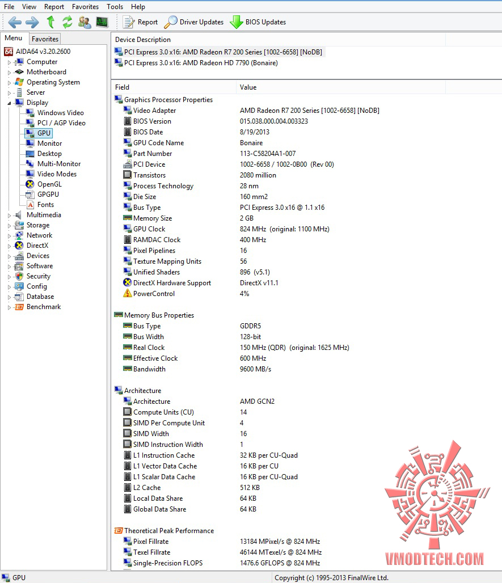Select the GPGPU tree item
The height and width of the screenshot is (583, 502).
click(43, 195)
